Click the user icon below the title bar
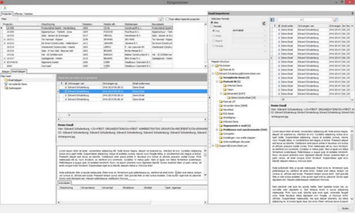This screenshot has width=355, height=213. 5,8
